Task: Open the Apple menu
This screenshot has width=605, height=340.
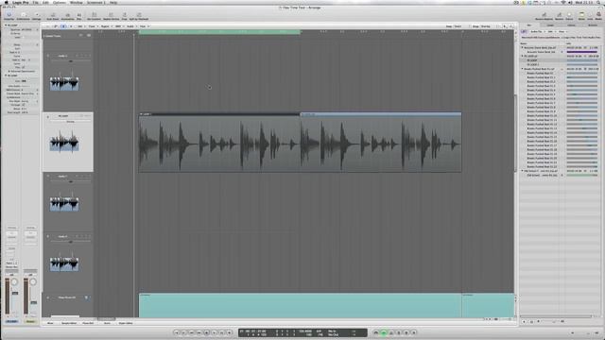Action: click(x=6, y=2)
